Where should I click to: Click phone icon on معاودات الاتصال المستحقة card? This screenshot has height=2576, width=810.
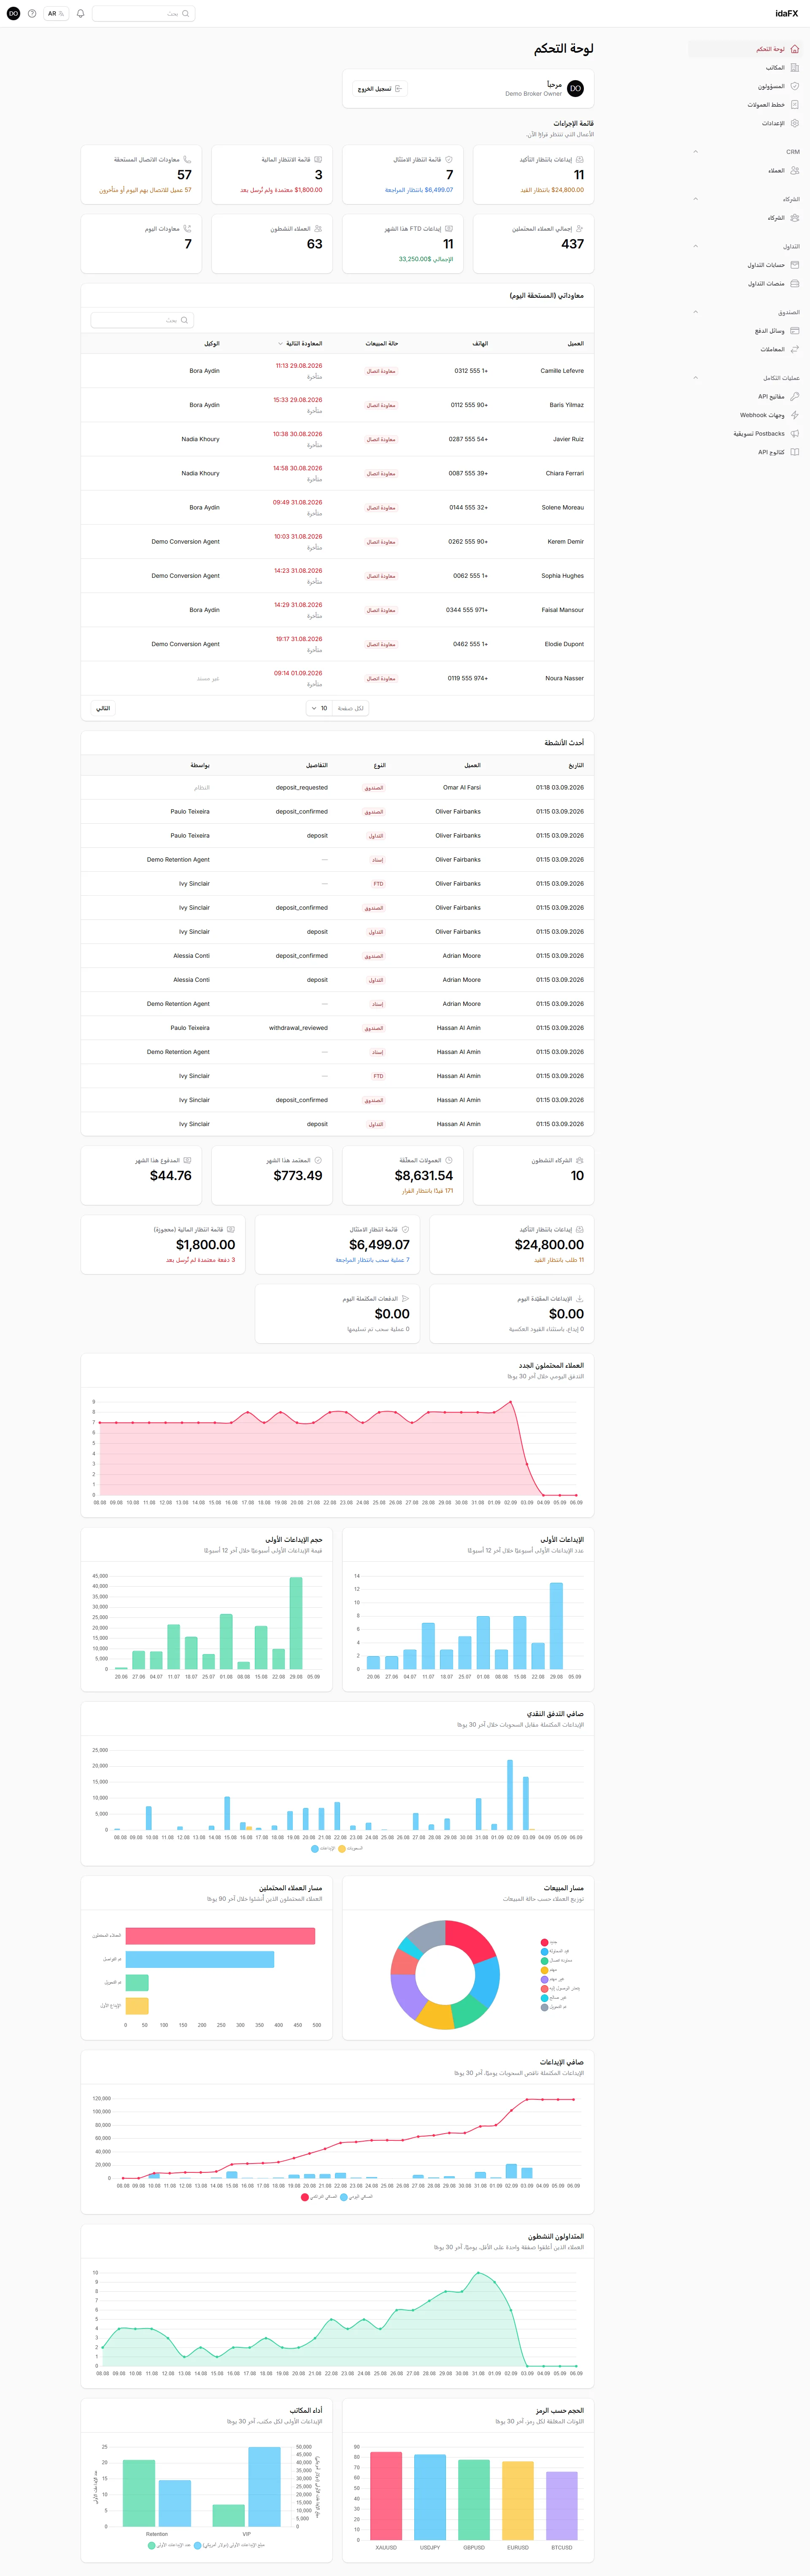[x=187, y=159]
